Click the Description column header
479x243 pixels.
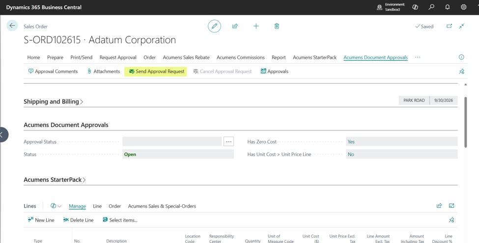pos(116,241)
